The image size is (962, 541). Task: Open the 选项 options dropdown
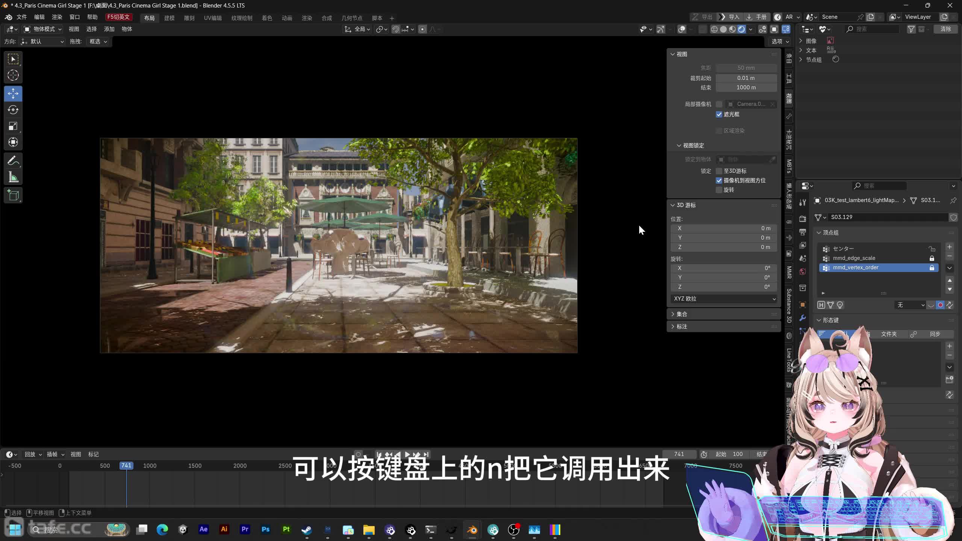(780, 42)
